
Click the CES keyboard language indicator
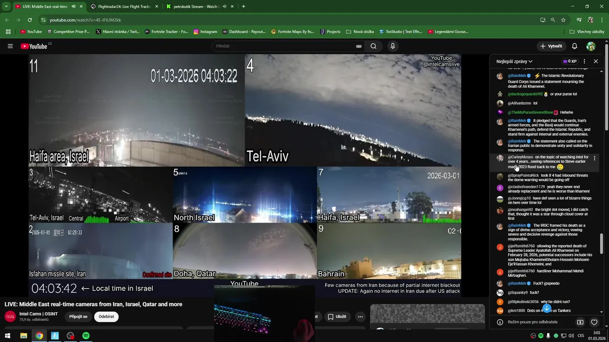click(x=581, y=336)
